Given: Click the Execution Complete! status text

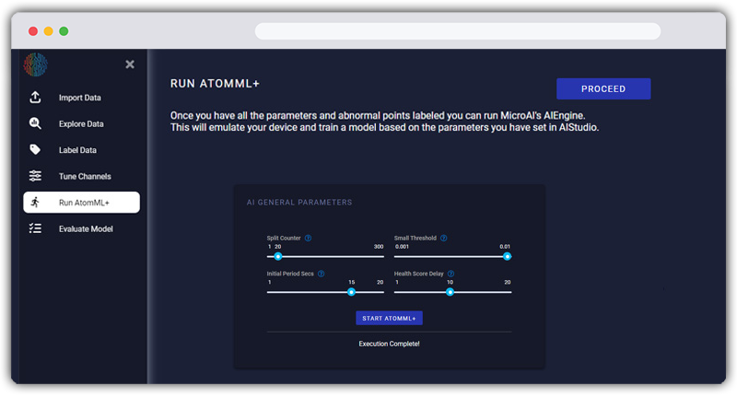Looking at the screenshot, I should click(389, 344).
